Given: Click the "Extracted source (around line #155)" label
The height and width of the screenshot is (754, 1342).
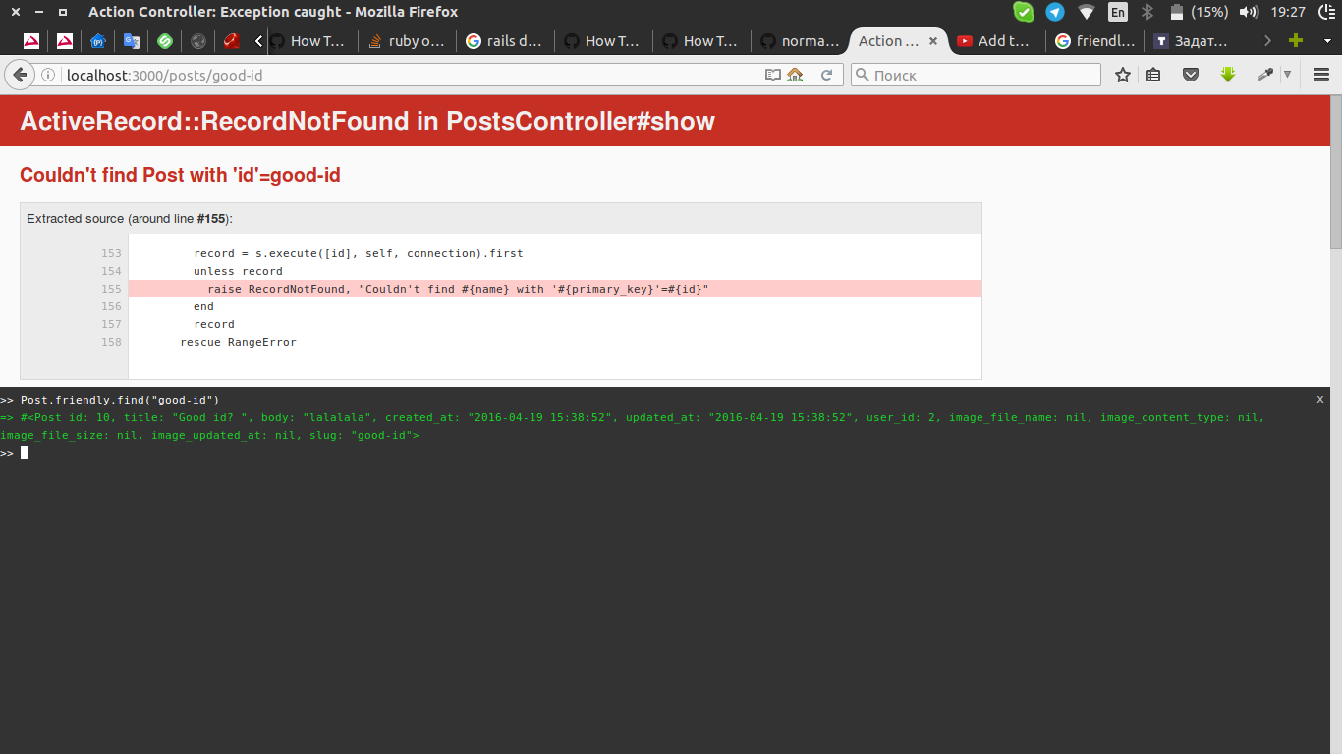Looking at the screenshot, I should click(x=130, y=218).
